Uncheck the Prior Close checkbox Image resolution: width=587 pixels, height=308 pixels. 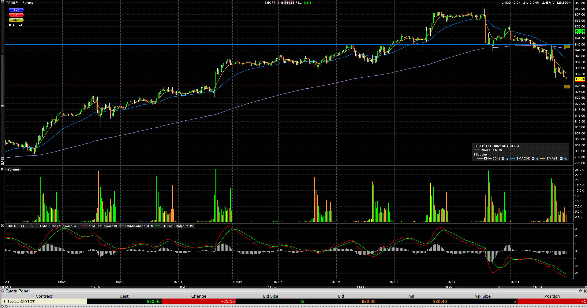pos(501,150)
